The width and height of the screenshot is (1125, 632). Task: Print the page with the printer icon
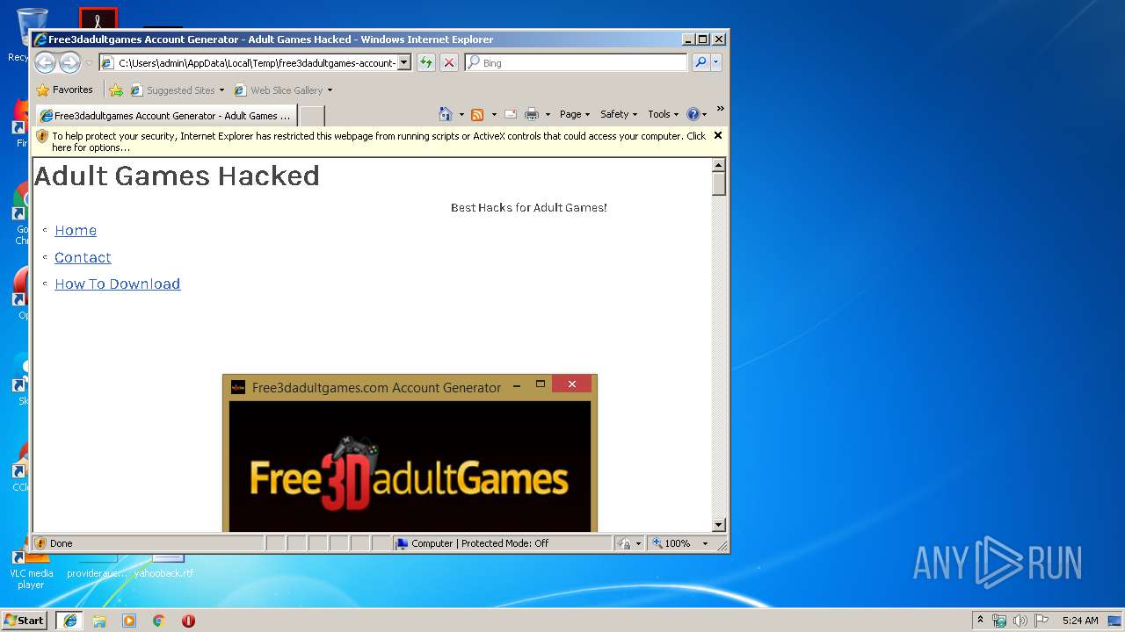(532, 114)
